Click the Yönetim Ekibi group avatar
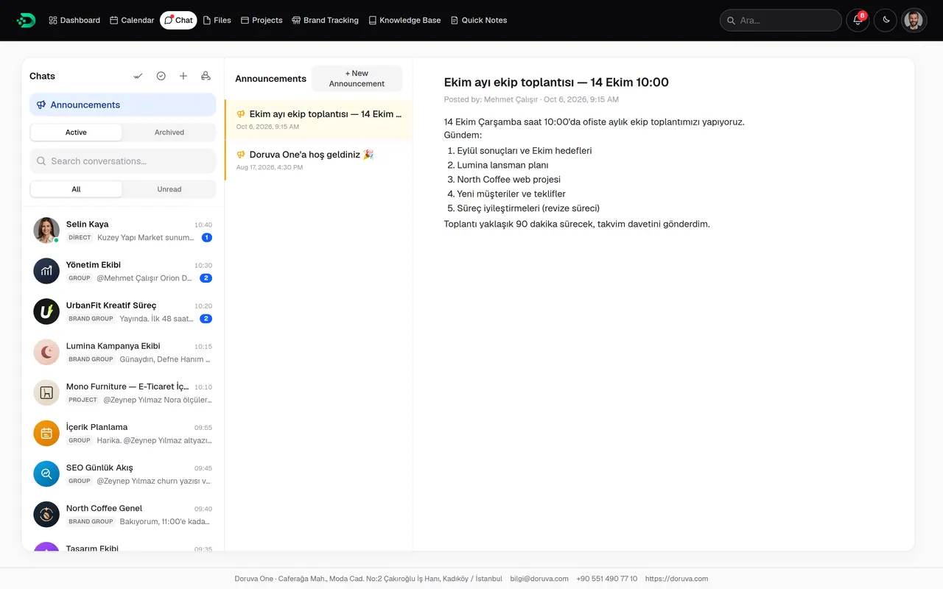Screen dimensions: 943x589 point(46,271)
